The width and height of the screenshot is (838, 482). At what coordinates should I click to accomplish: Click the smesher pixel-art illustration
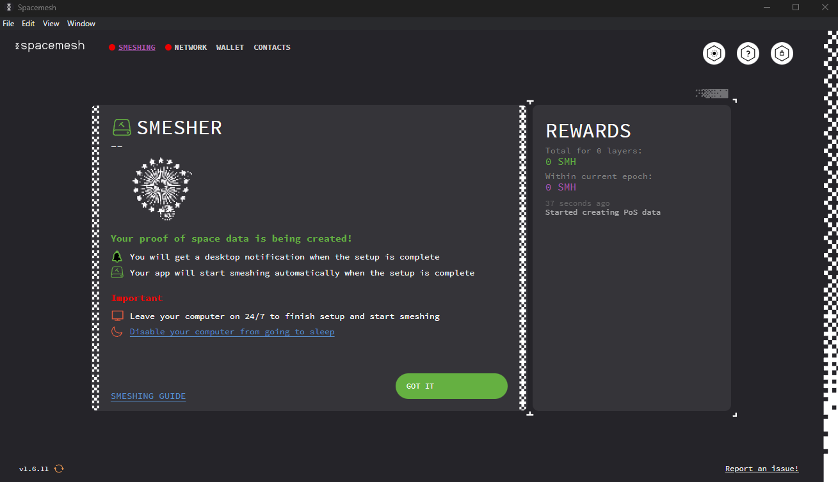pyautogui.click(x=162, y=188)
